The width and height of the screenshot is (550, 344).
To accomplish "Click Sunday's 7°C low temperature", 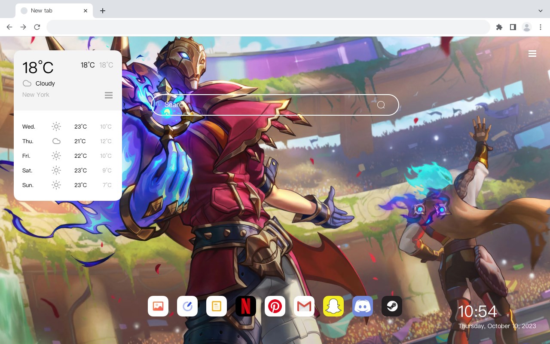I will pyautogui.click(x=107, y=185).
